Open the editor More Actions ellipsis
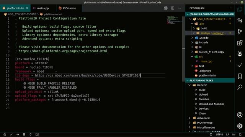The height and width of the screenshot is (137, 245). point(180,8)
